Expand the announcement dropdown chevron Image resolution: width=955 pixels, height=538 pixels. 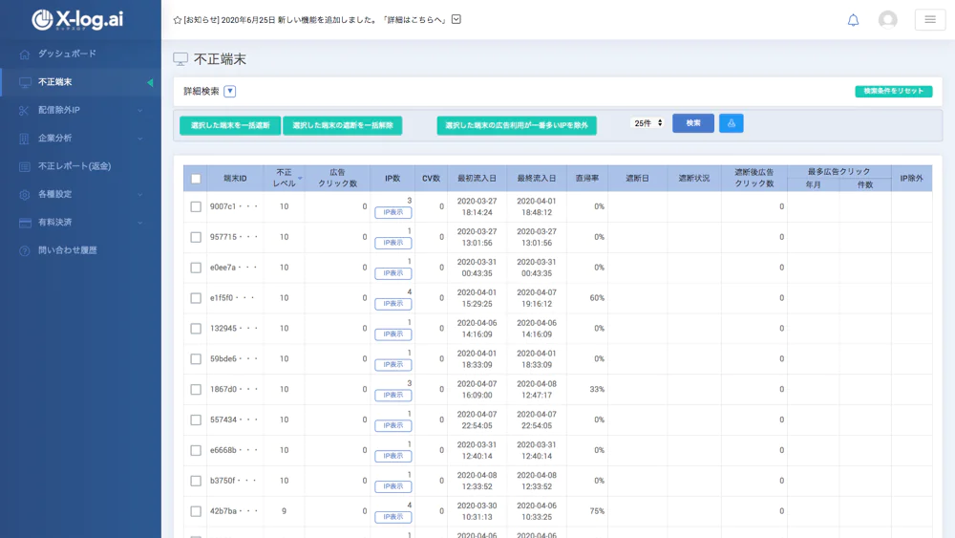456,20
